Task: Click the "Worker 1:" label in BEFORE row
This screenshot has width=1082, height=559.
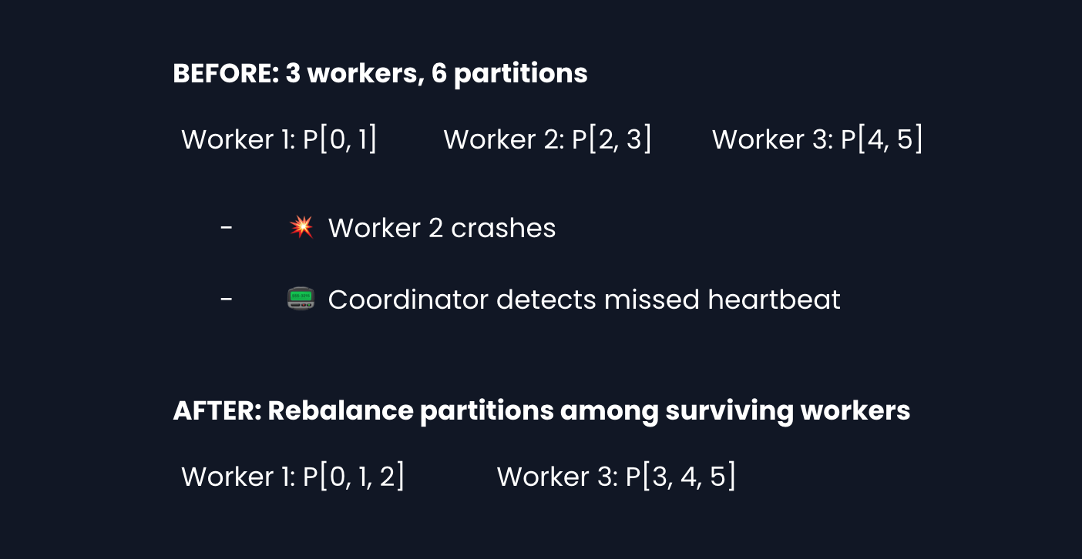Action: pyautogui.click(x=238, y=139)
